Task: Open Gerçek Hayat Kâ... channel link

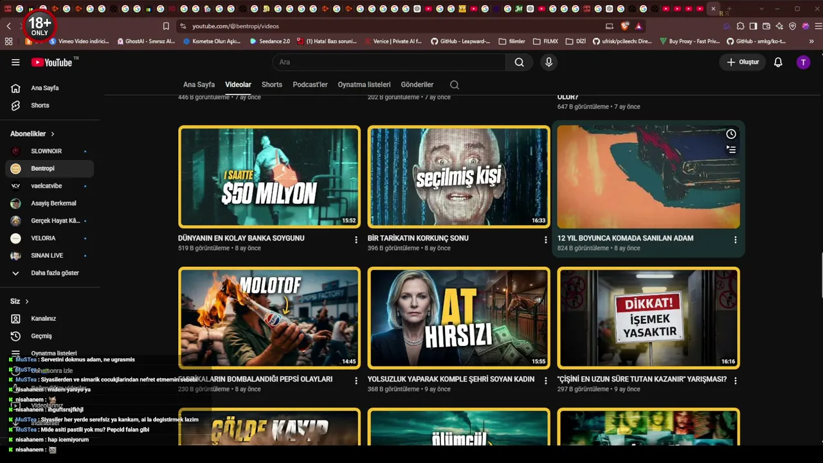Action: pos(50,221)
